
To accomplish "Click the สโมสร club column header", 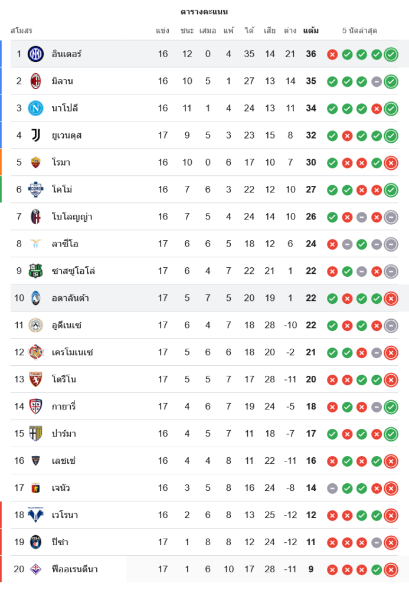I will tap(21, 31).
